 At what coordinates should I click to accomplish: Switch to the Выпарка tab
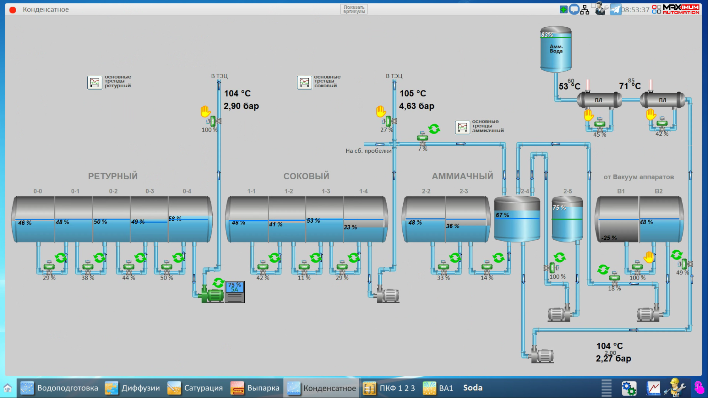[255, 388]
